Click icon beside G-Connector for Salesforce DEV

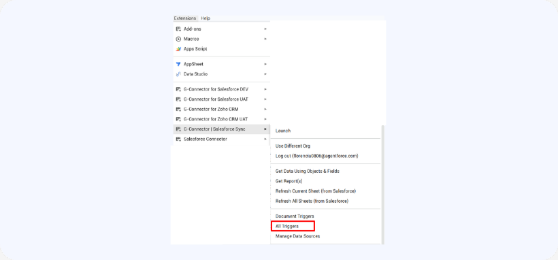[179, 89]
